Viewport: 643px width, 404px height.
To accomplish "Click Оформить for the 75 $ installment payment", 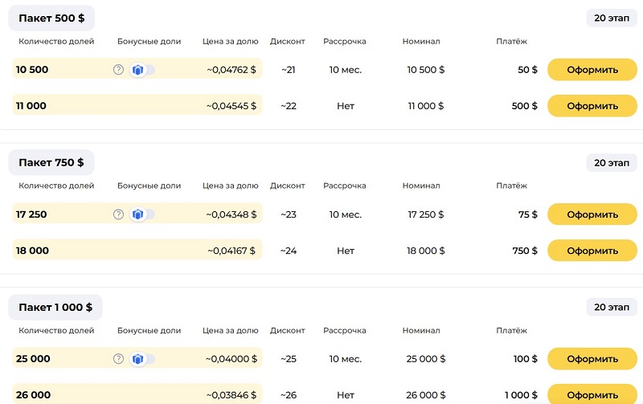I will click(x=592, y=214).
